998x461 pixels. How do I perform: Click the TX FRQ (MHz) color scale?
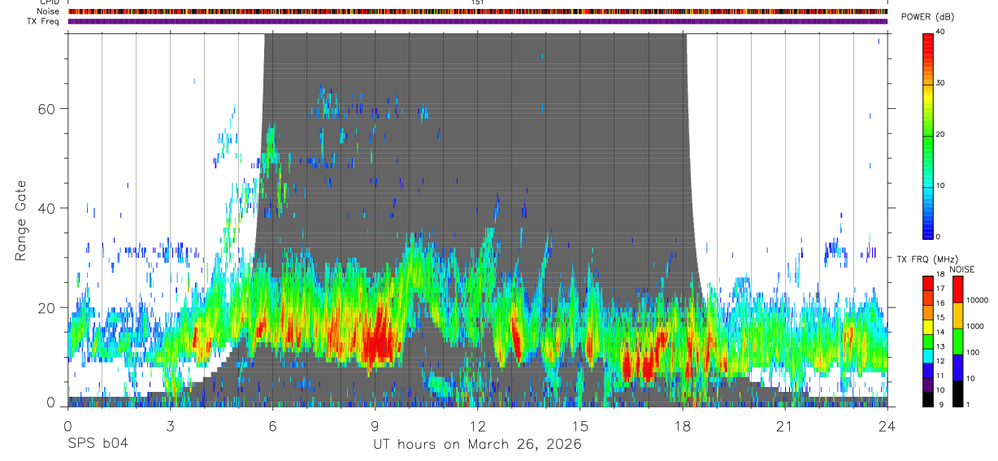(928, 341)
